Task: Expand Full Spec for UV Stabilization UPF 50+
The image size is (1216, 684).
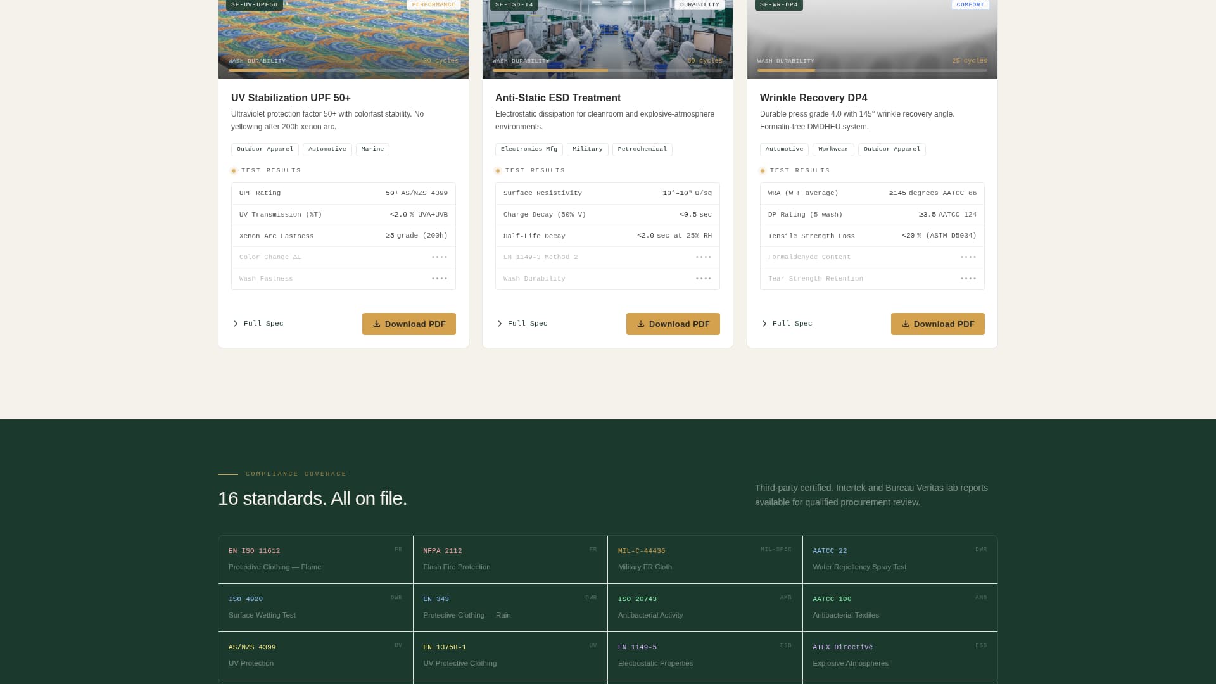Action: click(x=258, y=324)
